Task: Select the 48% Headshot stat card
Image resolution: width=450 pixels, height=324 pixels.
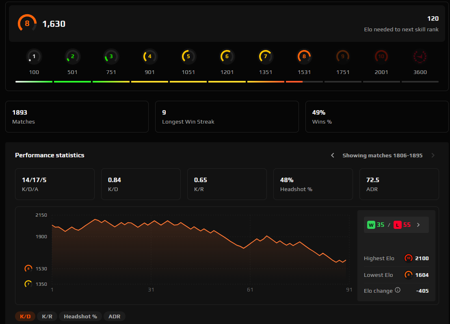Action: (x=313, y=184)
